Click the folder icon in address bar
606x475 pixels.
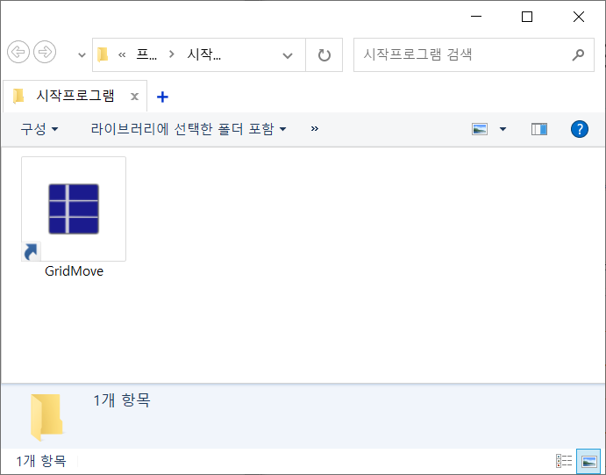103,54
